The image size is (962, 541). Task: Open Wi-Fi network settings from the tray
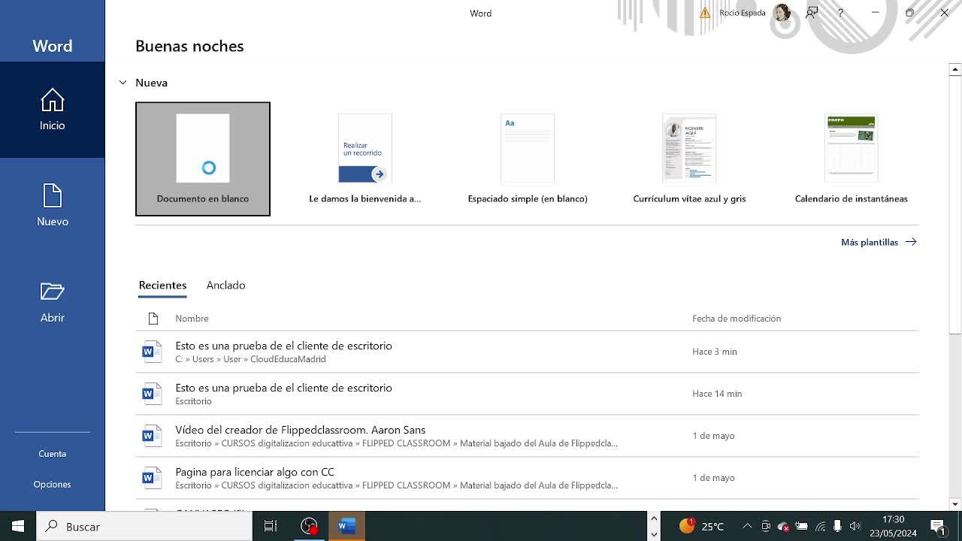[x=820, y=527]
